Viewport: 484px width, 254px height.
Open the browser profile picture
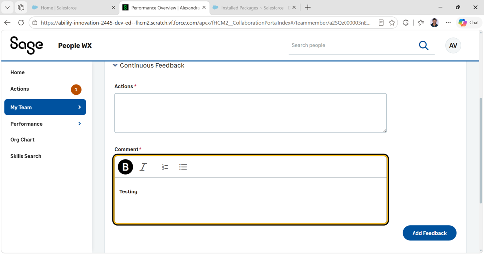pyautogui.click(x=435, y=23)
